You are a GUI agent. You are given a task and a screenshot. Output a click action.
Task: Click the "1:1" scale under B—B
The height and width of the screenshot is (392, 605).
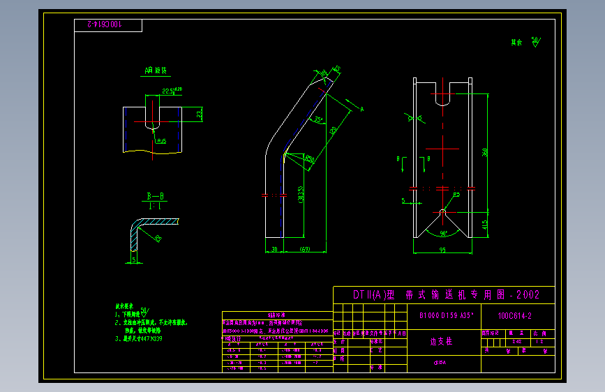155,206
